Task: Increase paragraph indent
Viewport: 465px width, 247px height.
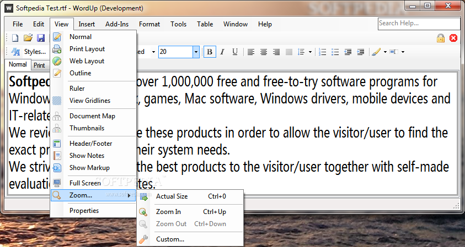Action: click(361, 52)
